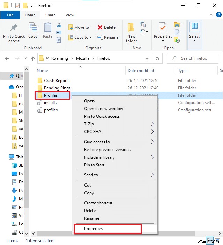Click the Quick Access Toolbar new folder icon

25,6
